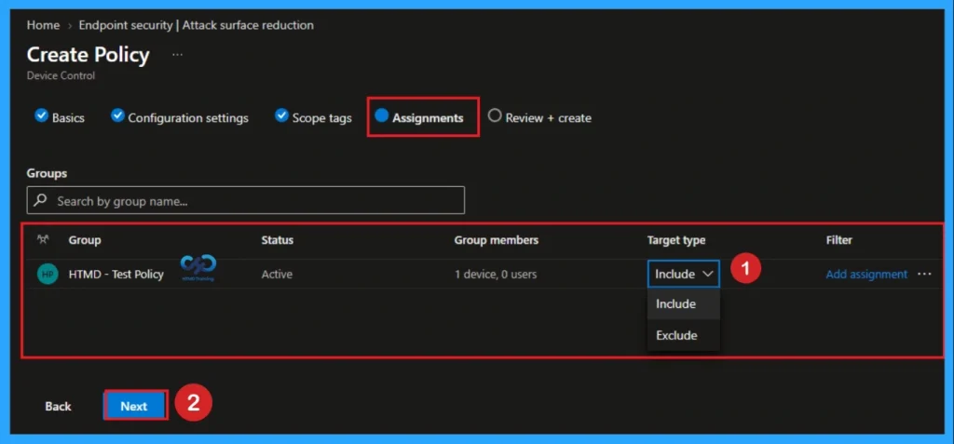Click the Target type column header

(x=676, y=240)
